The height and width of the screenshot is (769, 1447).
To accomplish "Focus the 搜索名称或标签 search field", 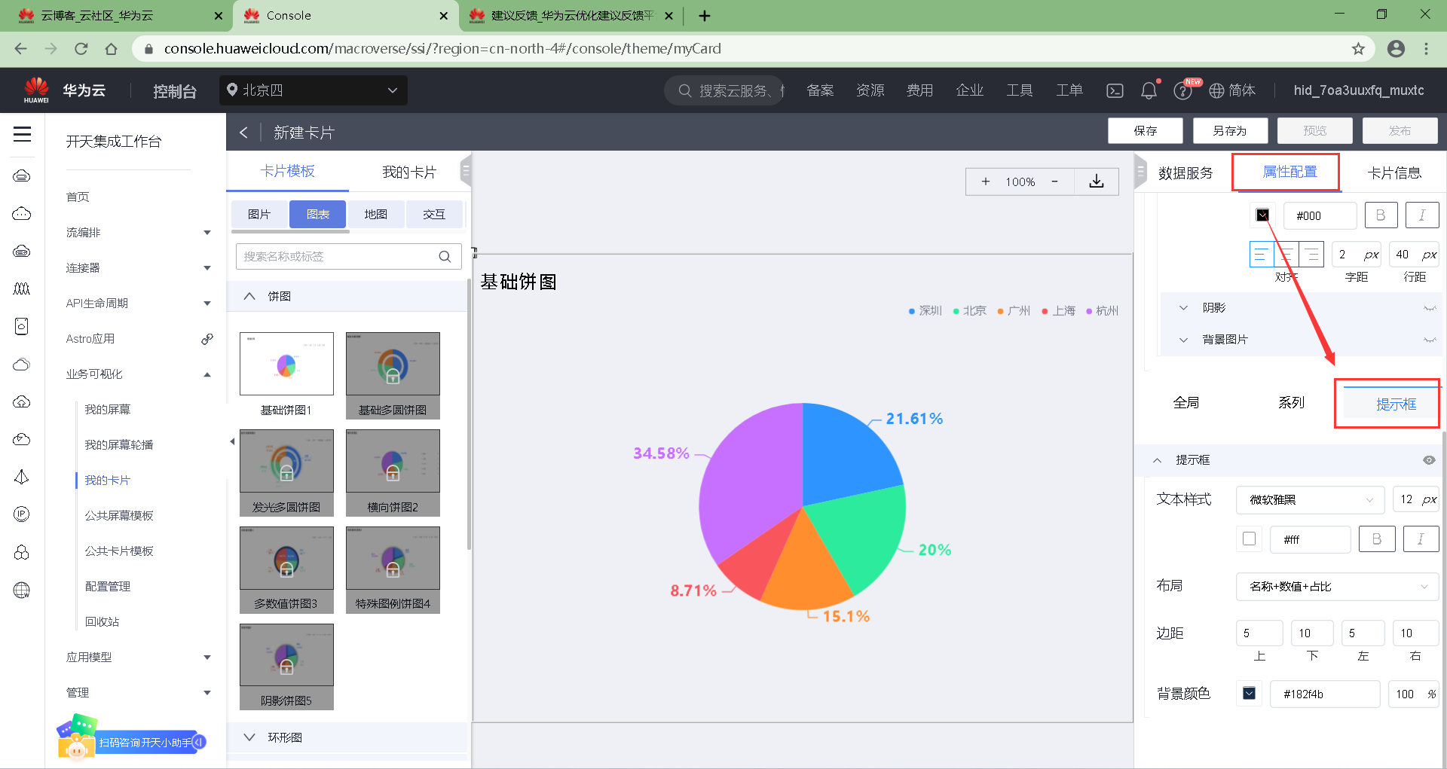I will pos(348,257).
